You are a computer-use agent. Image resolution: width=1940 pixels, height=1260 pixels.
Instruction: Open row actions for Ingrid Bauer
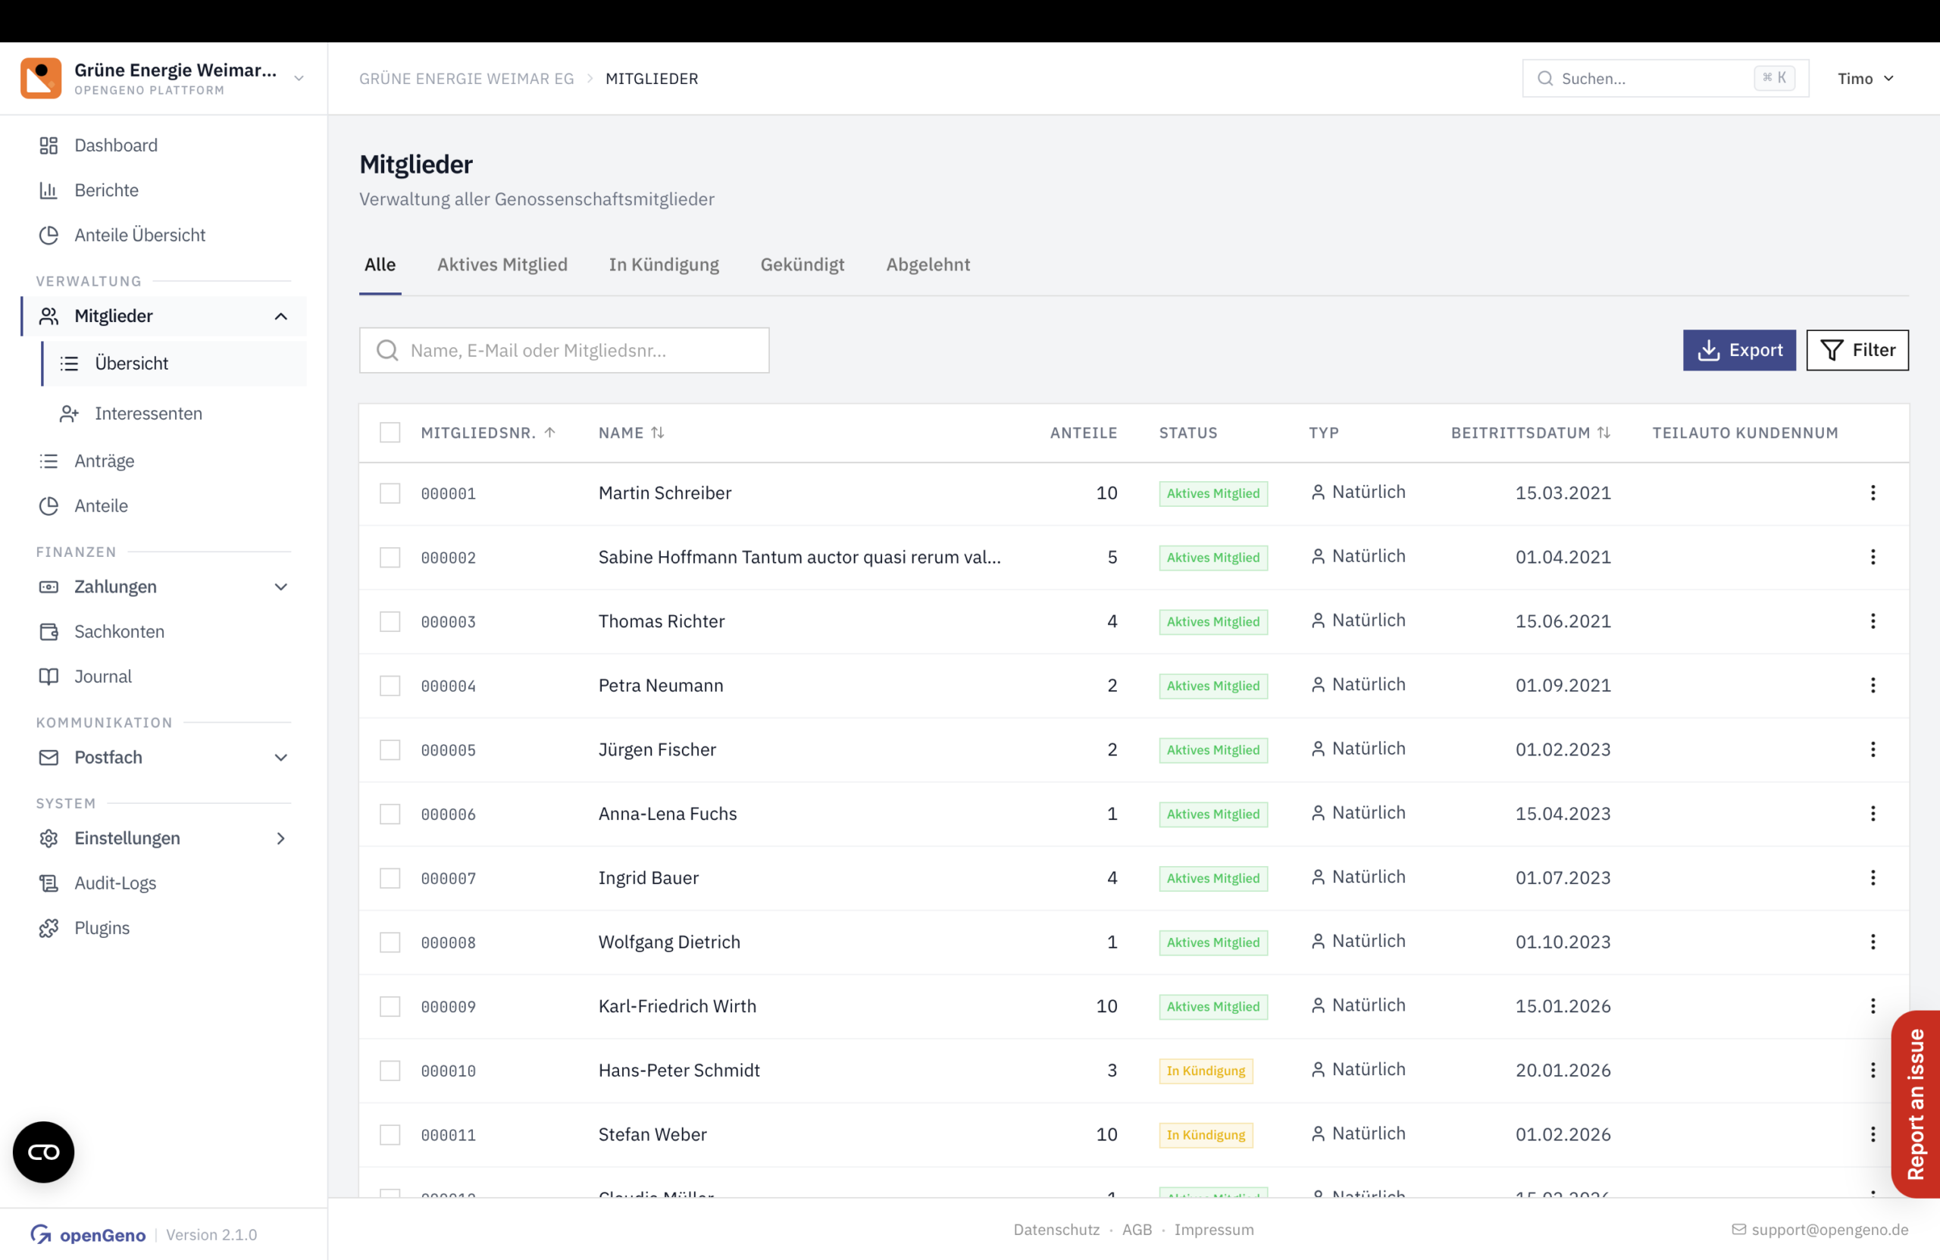1873,878
